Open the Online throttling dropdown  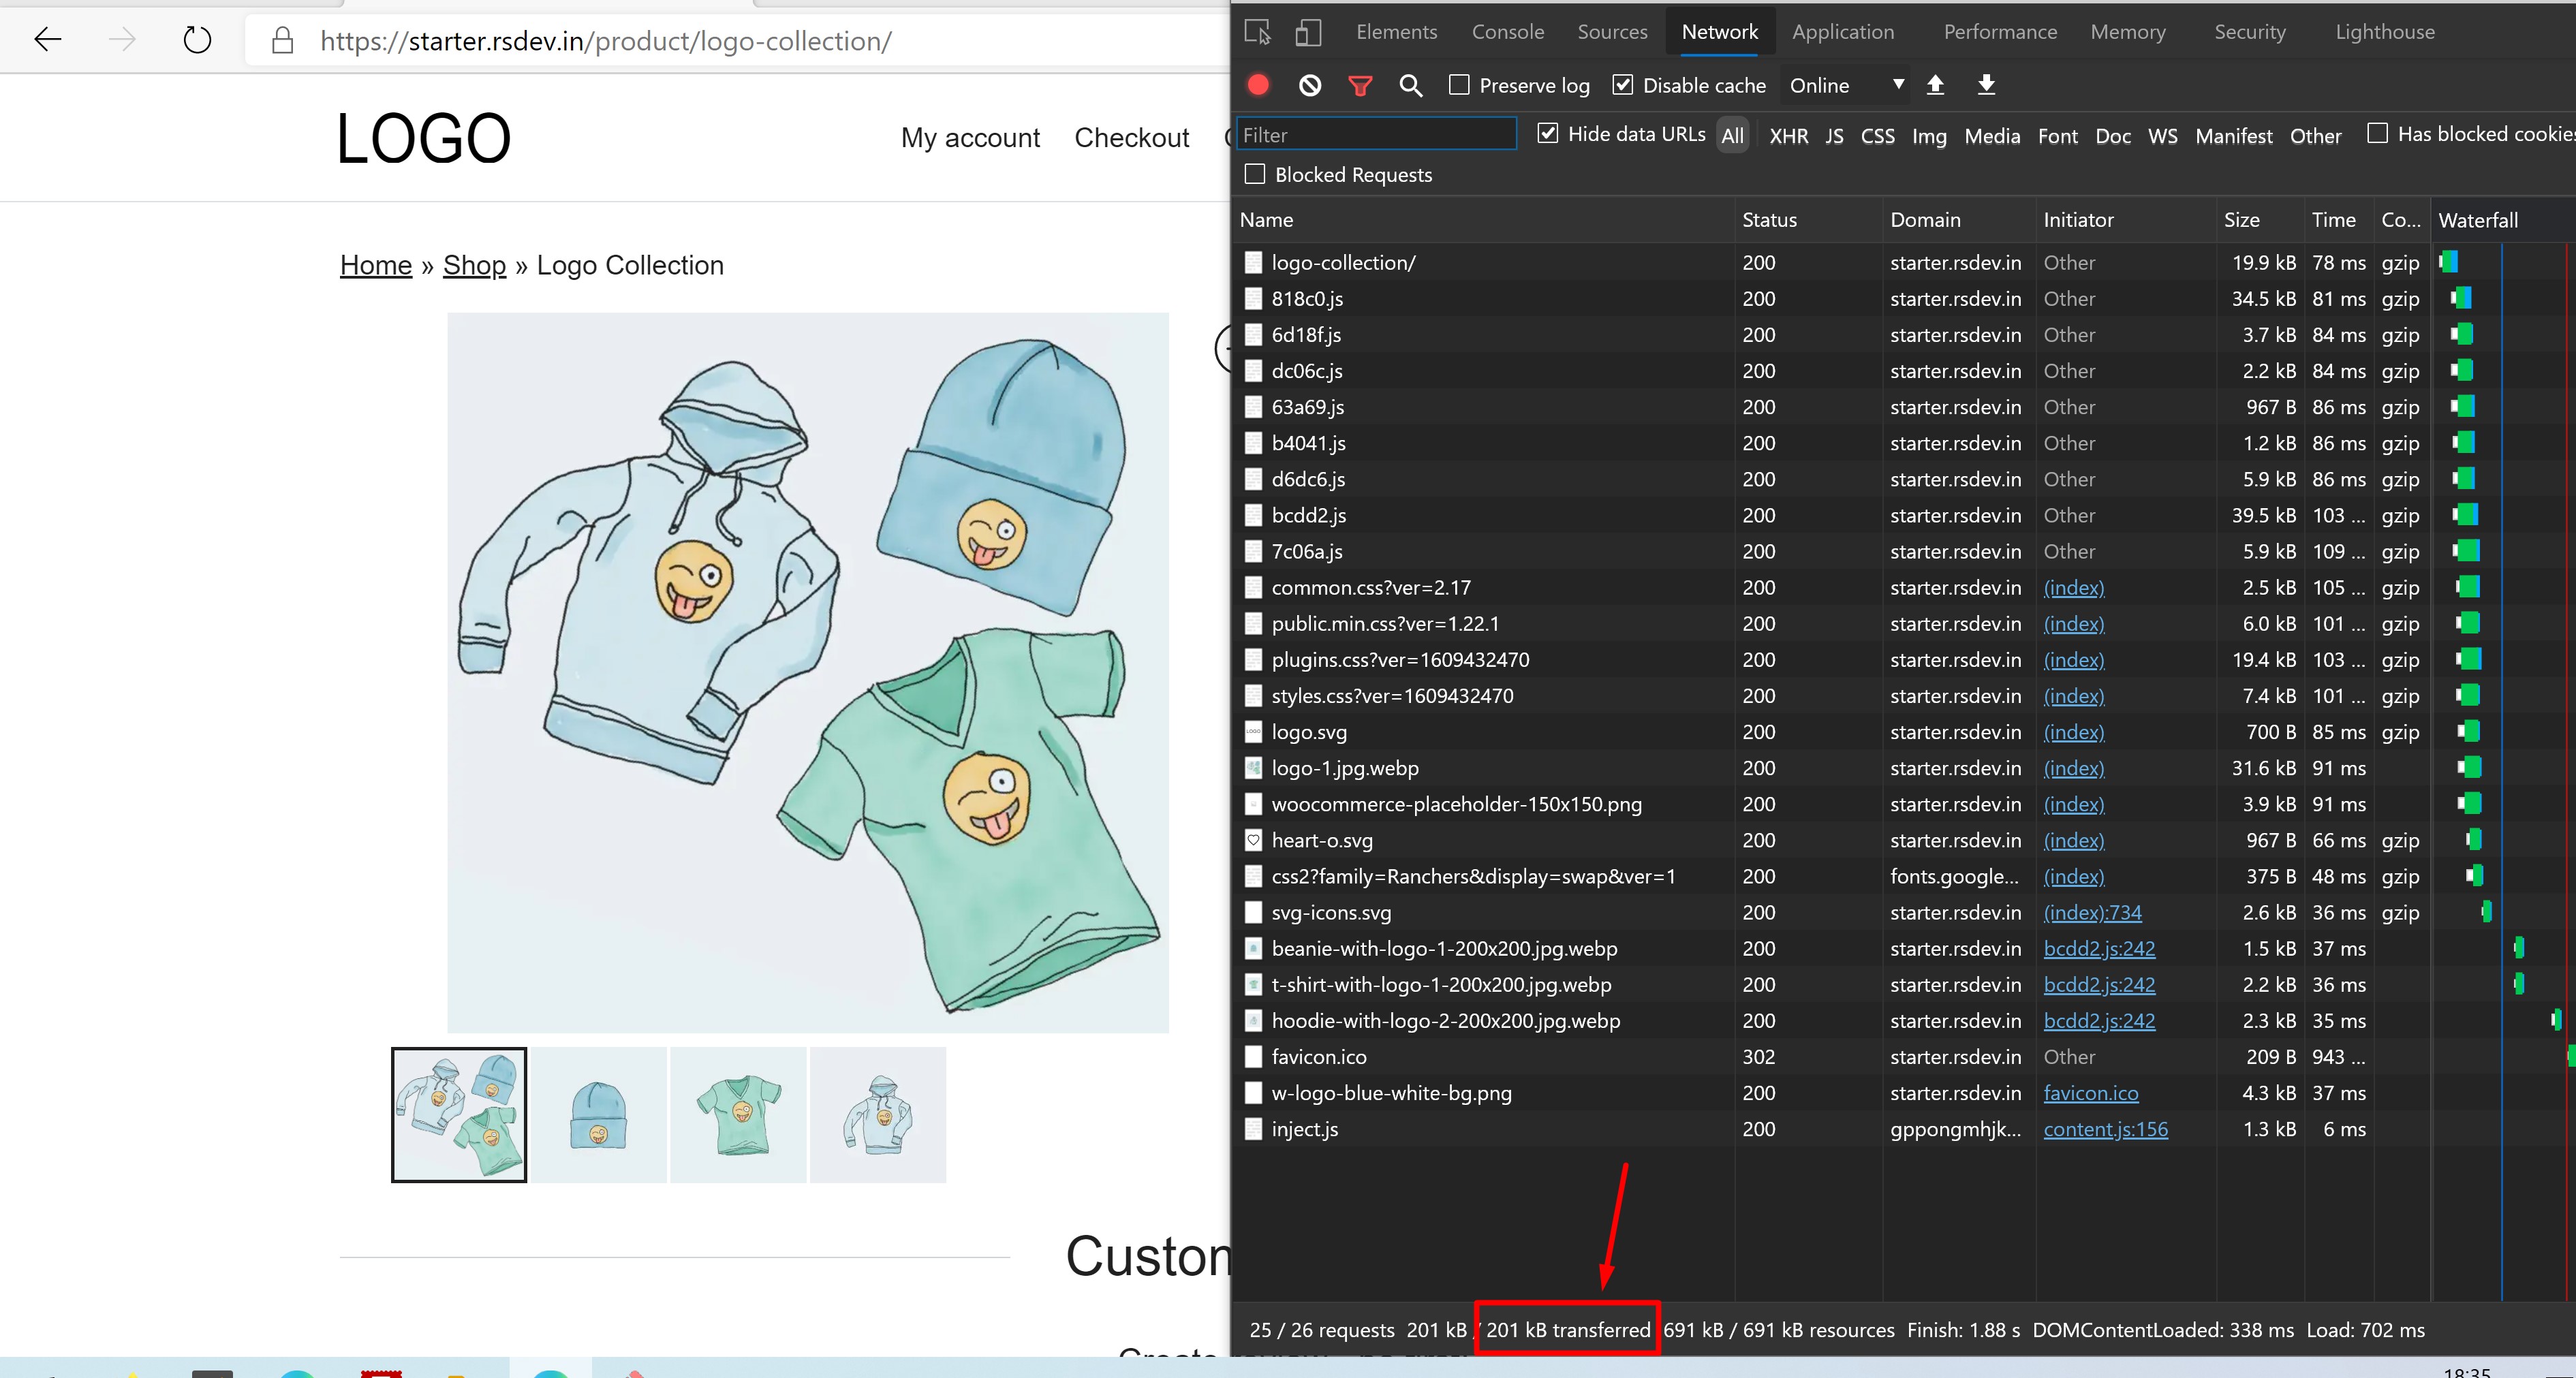1846,85
